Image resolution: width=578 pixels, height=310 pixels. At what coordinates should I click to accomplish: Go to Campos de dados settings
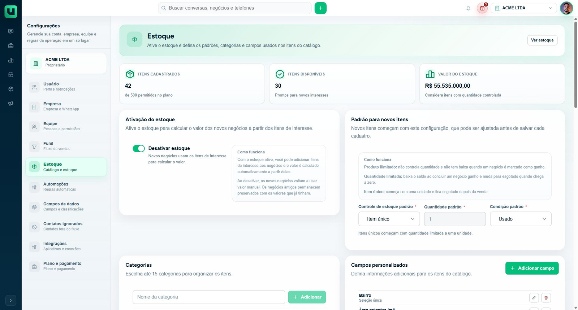tap(66, 206)
